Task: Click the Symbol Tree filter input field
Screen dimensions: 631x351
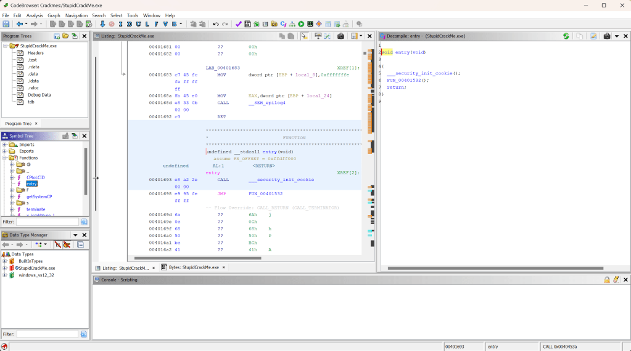Action: (47, 222)
